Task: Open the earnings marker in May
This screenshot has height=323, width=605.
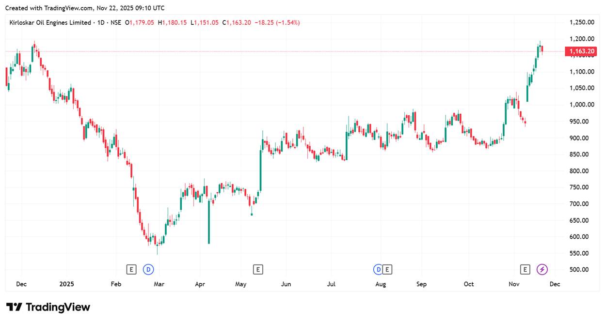Action: click(258, 269)
